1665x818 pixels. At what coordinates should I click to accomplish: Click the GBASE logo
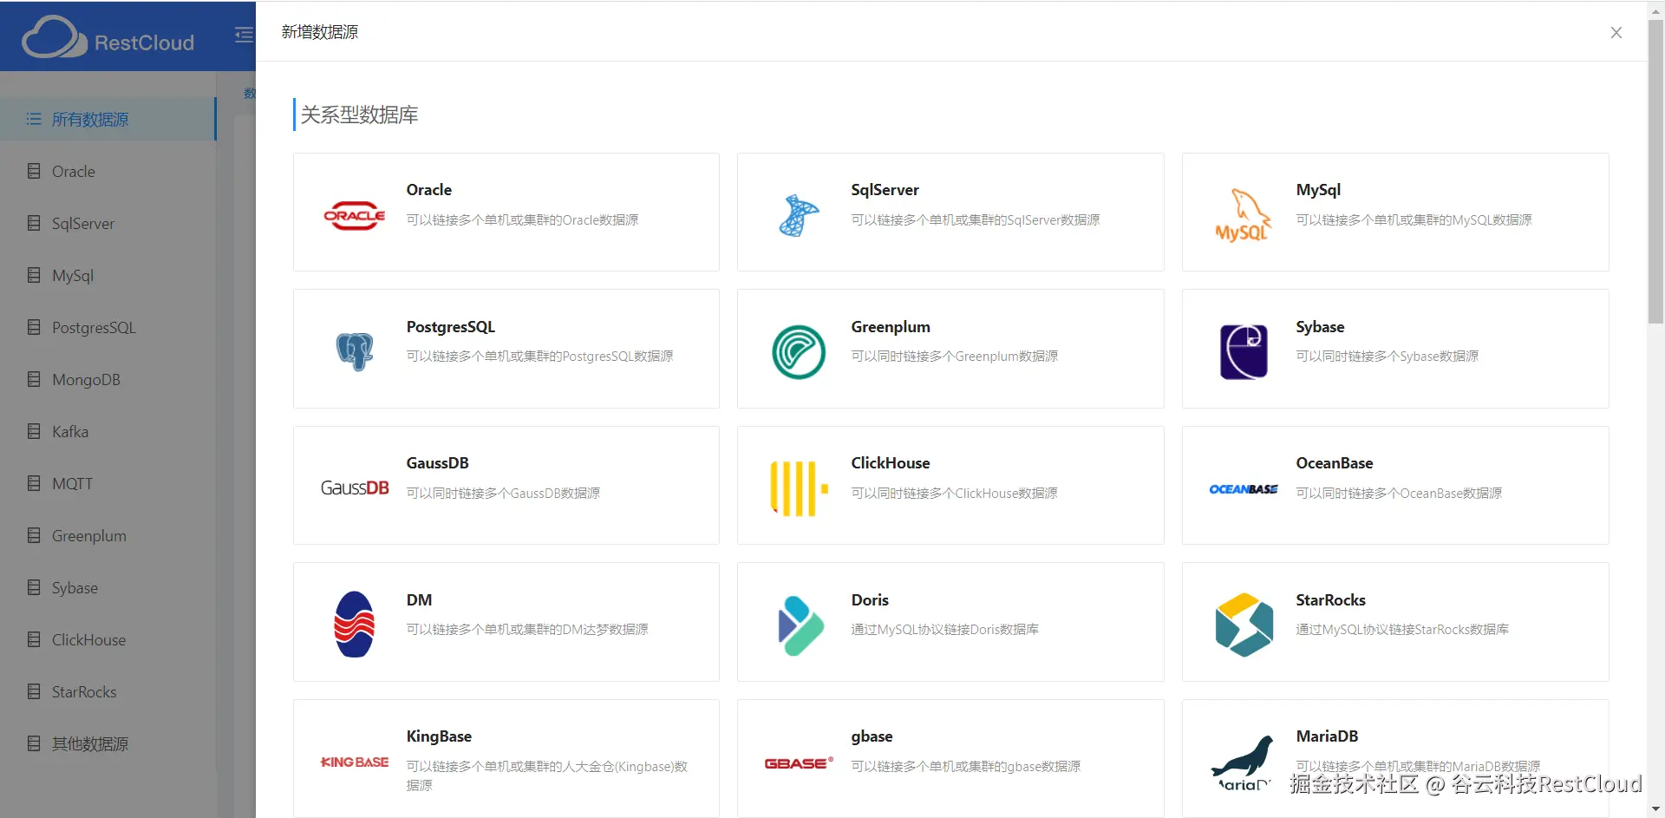(x=799, y=762)
